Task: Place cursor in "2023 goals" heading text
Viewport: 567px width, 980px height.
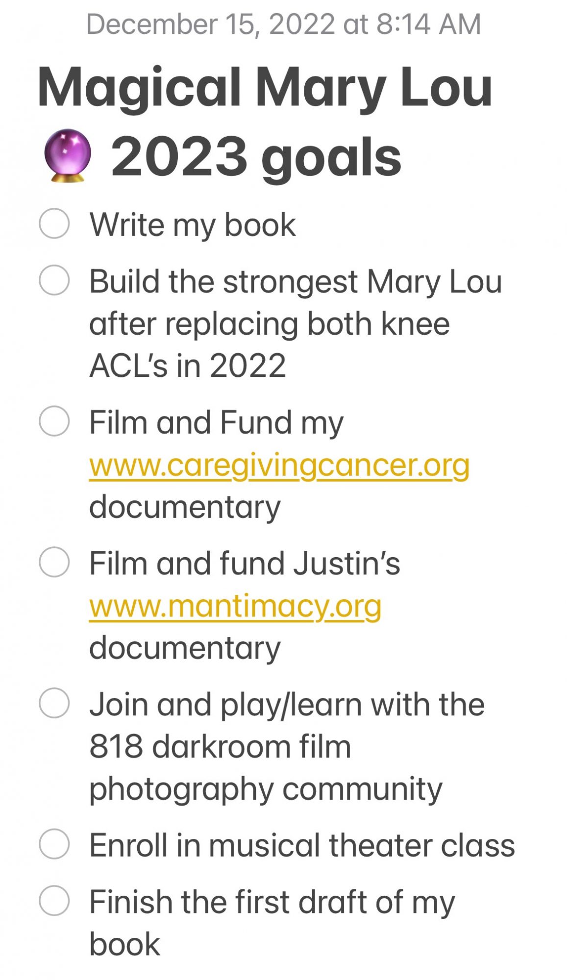Action: (256, 157)
